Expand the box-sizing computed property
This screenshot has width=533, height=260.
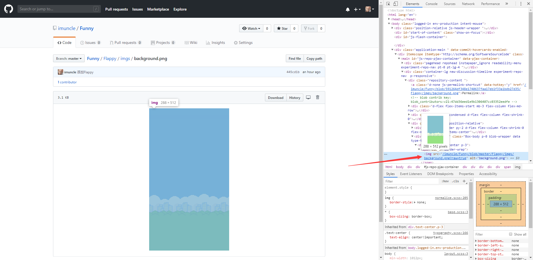pos(476,259)
